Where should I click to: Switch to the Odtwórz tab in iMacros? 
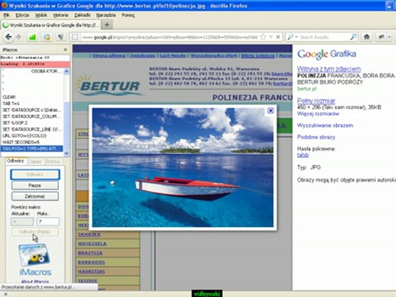(x=15, y=161)
